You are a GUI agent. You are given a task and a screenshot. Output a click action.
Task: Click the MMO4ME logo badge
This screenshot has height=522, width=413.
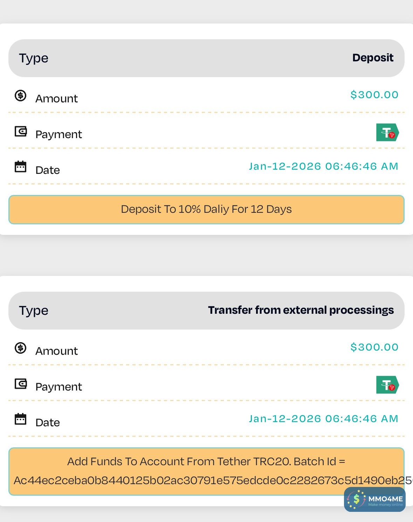coord(374,500)
